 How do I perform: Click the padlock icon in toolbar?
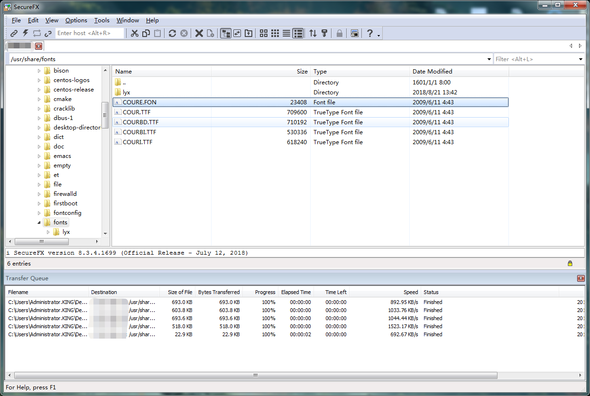(x=340, y=33)
